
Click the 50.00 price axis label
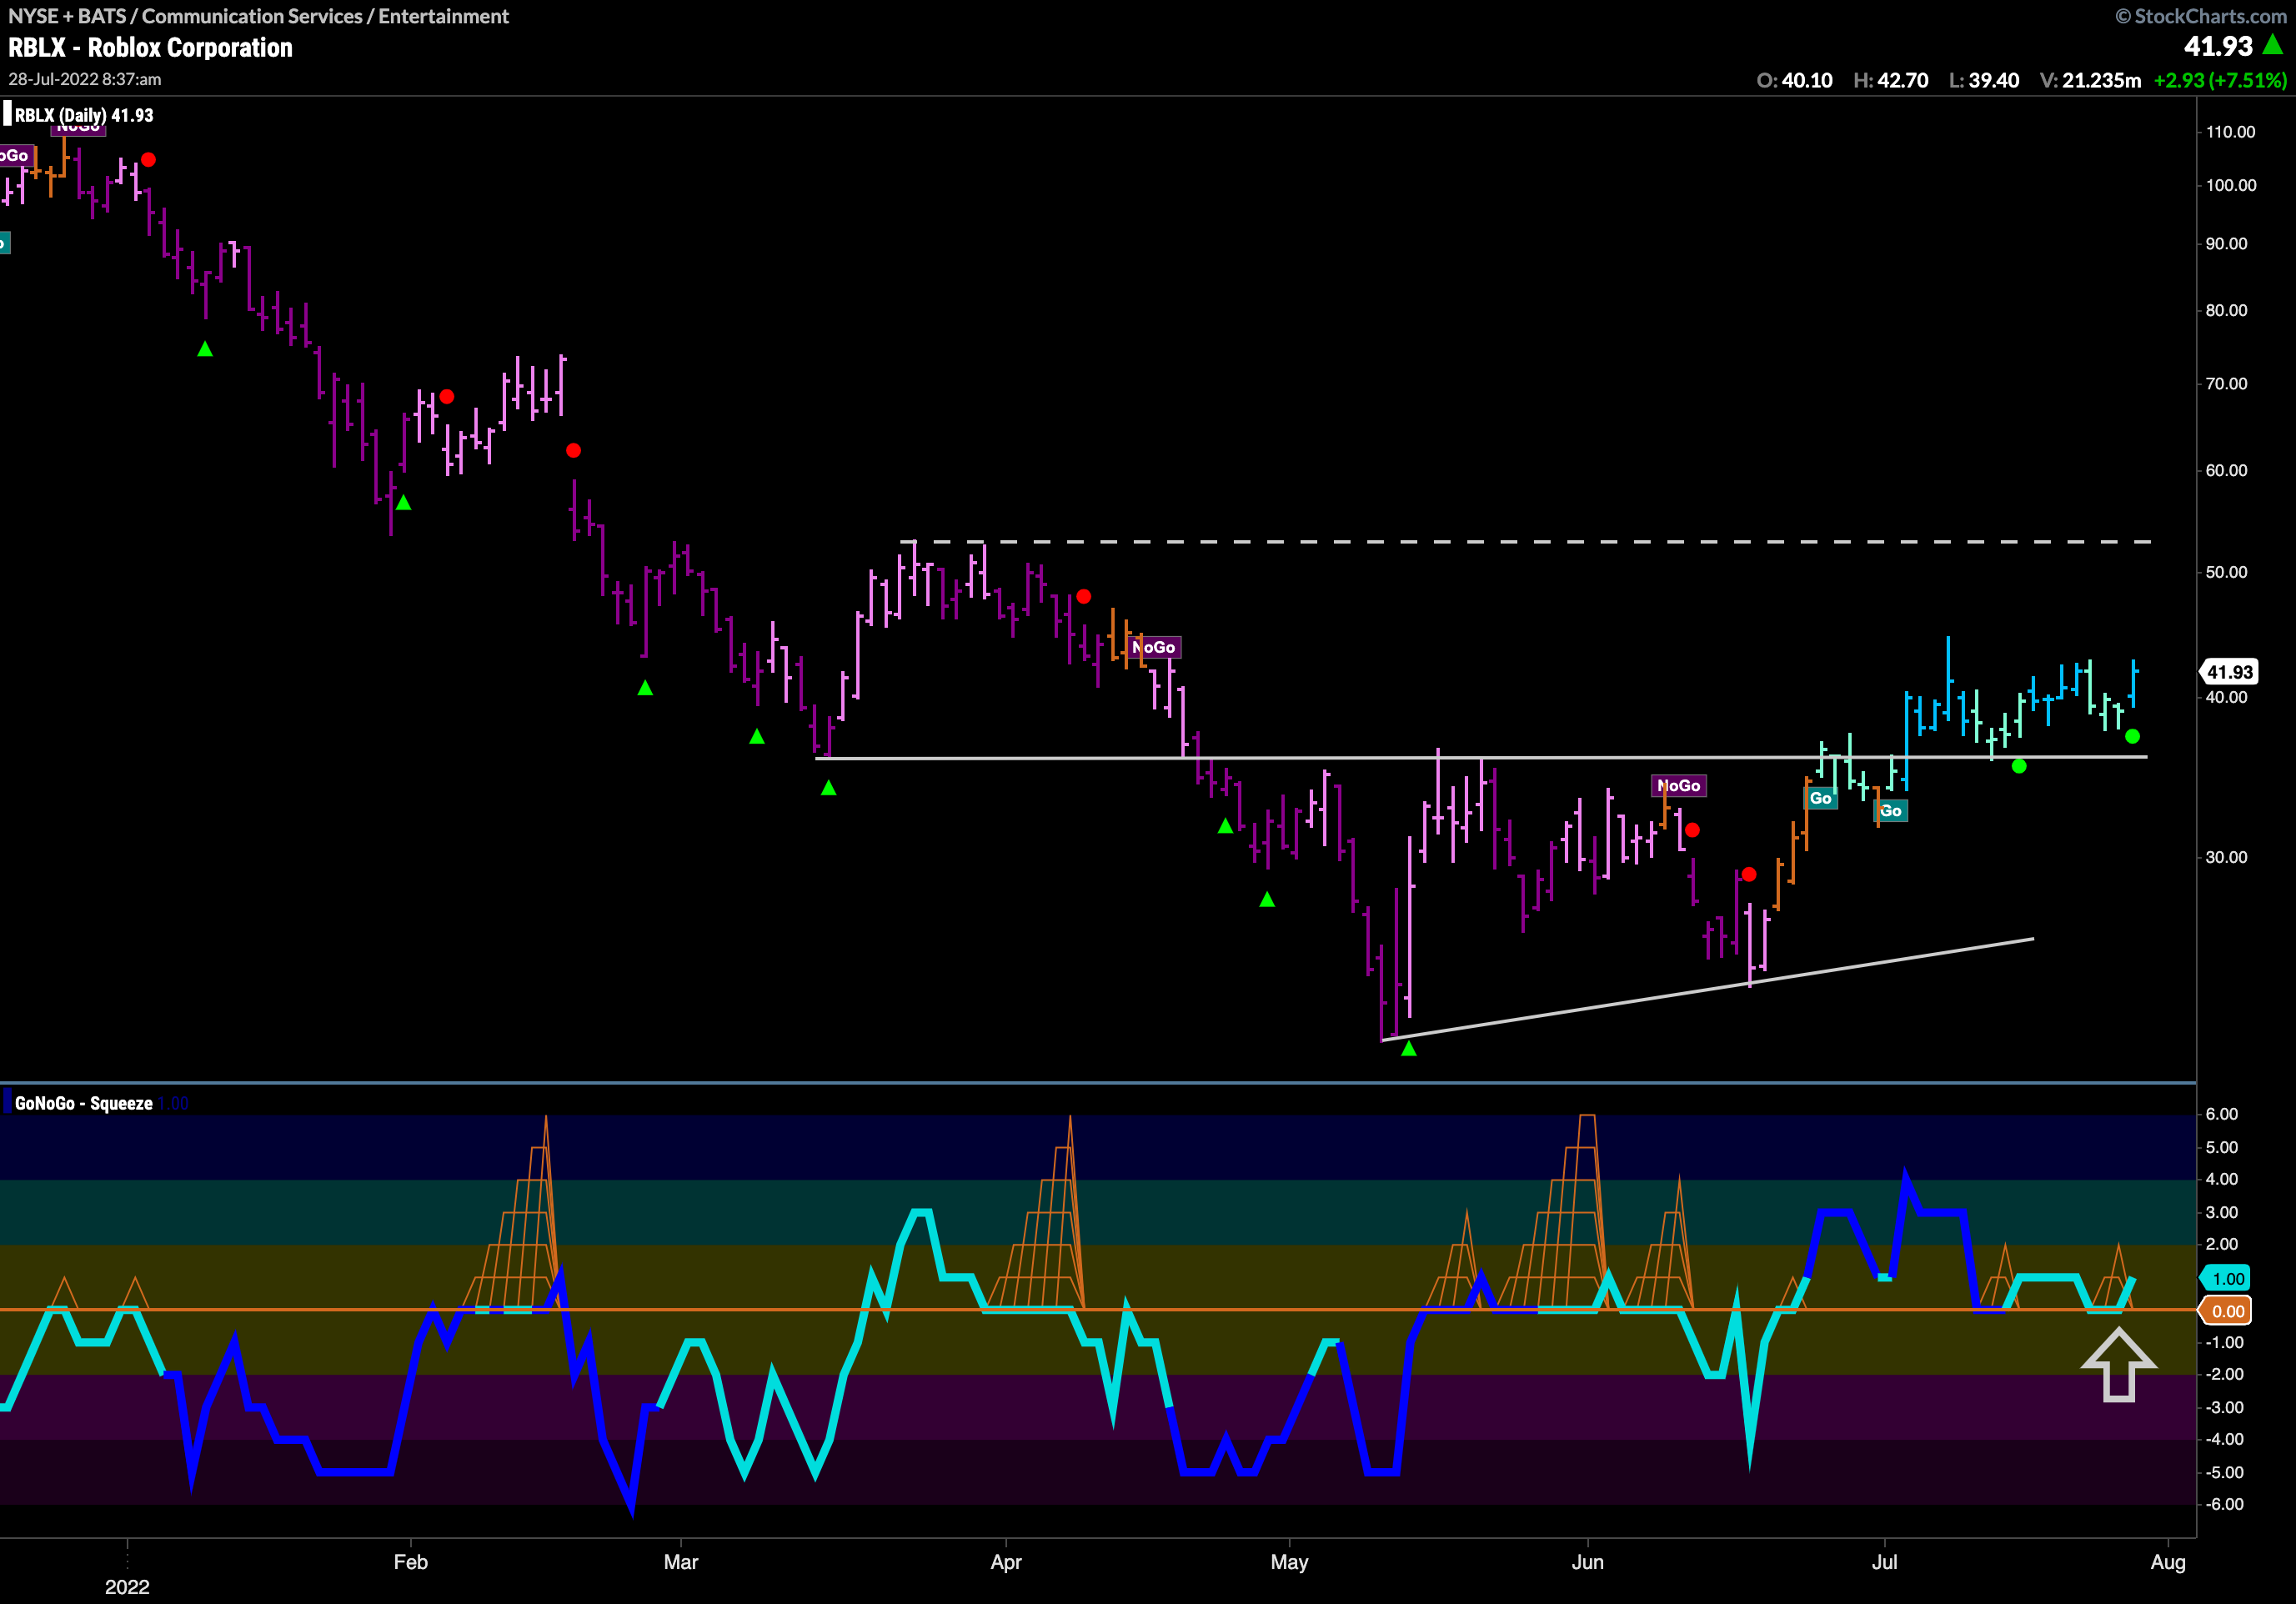click(2227, 572)
